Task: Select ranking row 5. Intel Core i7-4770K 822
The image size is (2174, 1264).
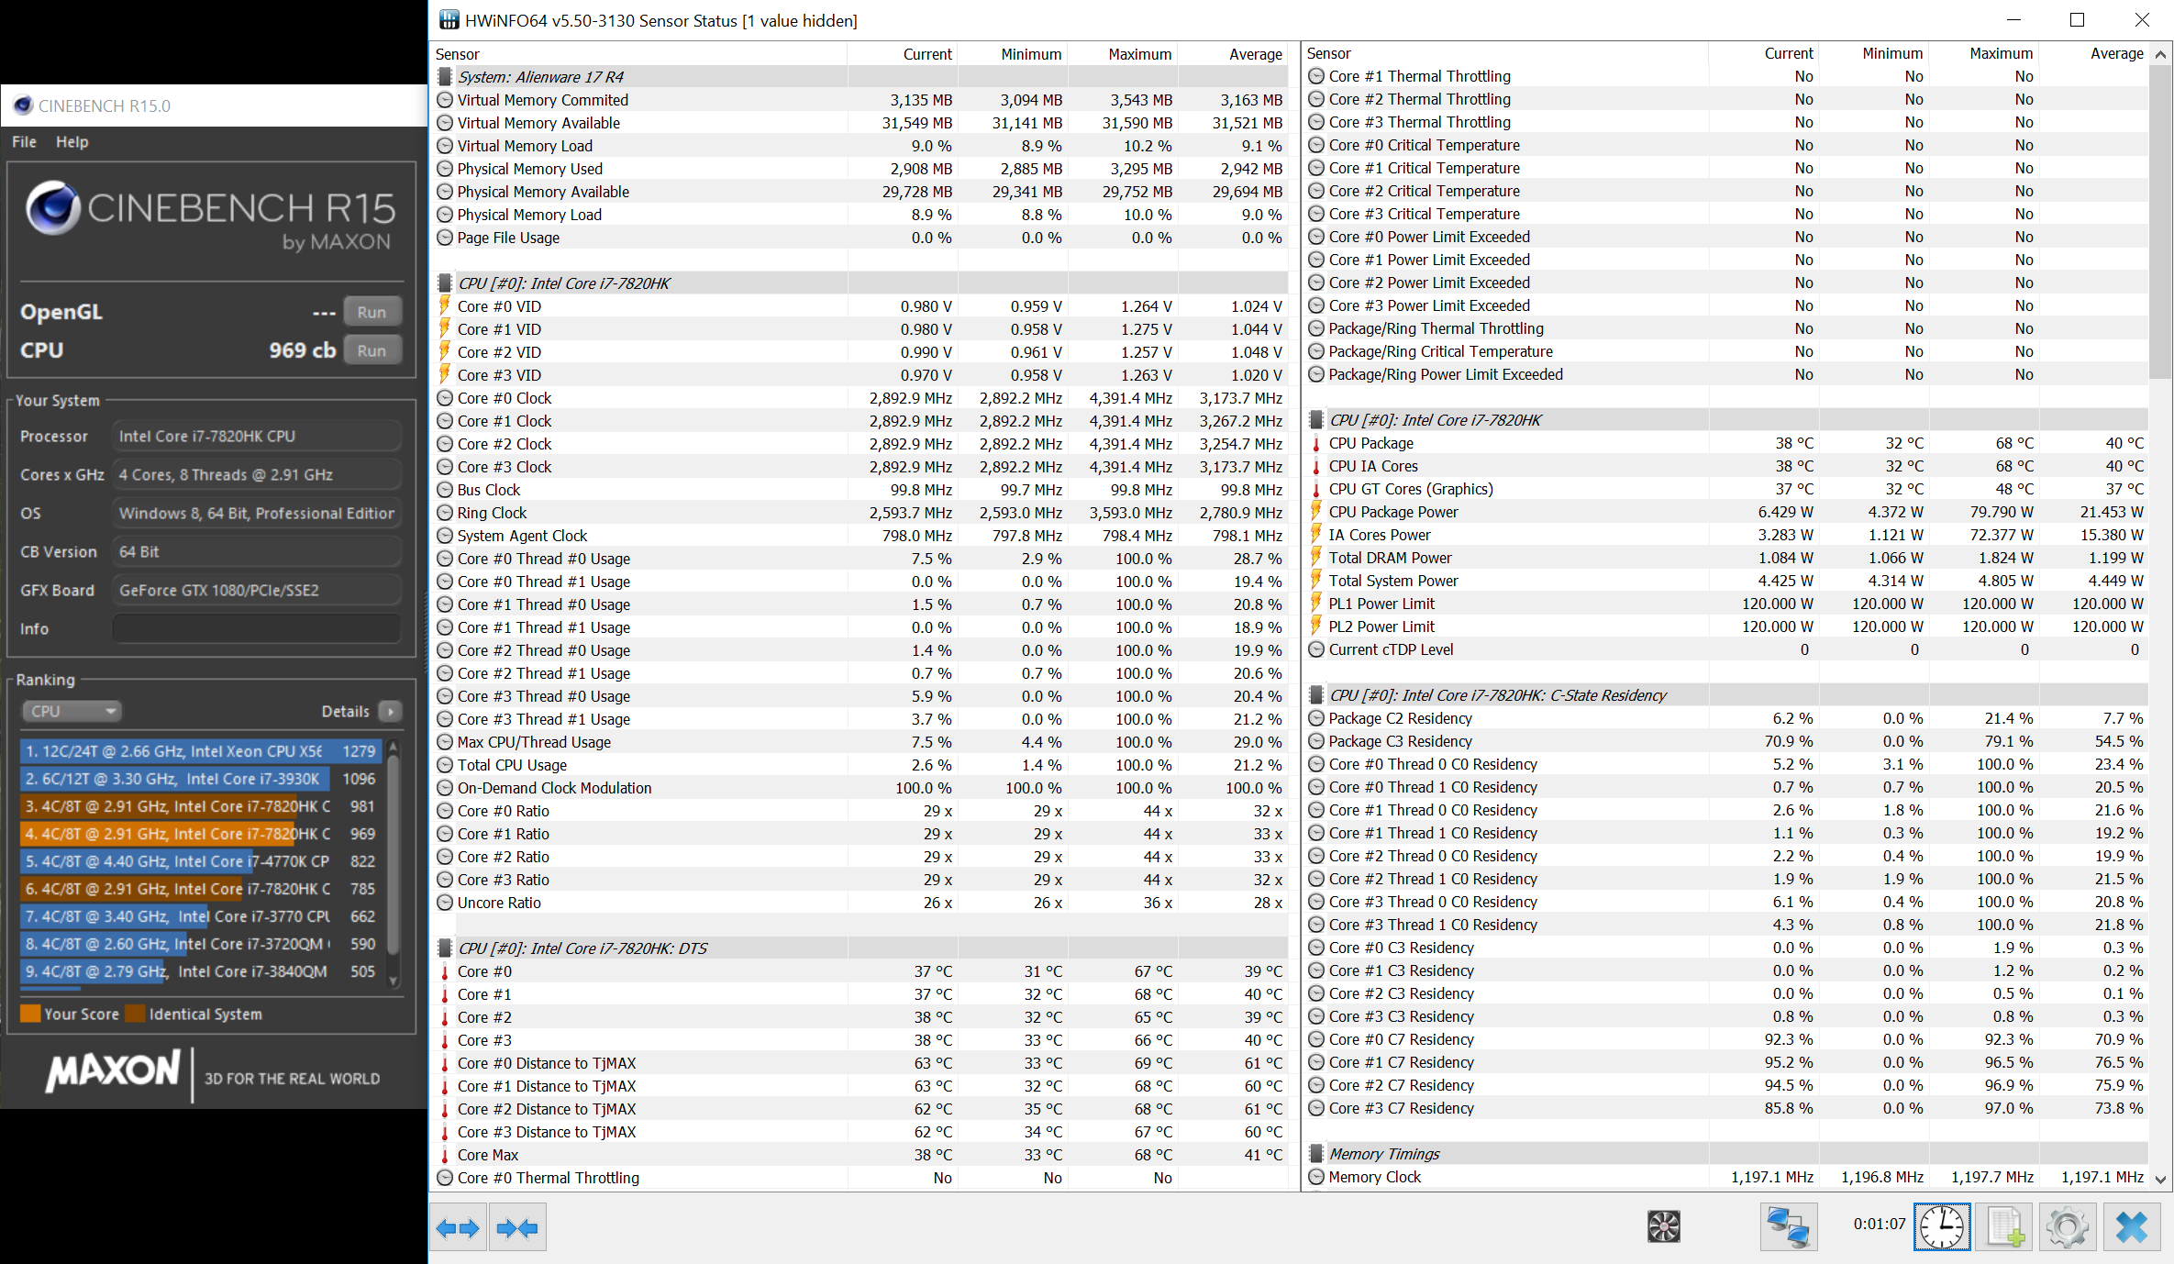Action: pos(199,861)
